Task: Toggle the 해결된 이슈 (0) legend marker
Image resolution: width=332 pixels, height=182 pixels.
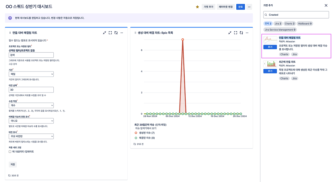Action: 136,138
